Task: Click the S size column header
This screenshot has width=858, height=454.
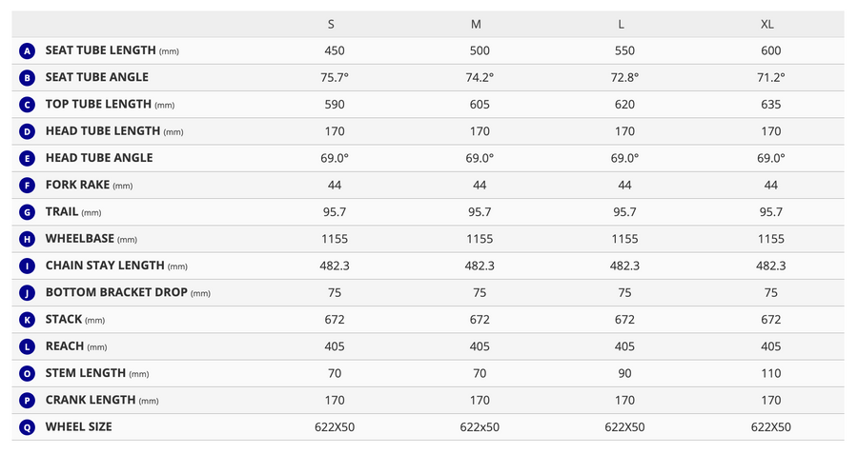Action: [x=331, y=25]
